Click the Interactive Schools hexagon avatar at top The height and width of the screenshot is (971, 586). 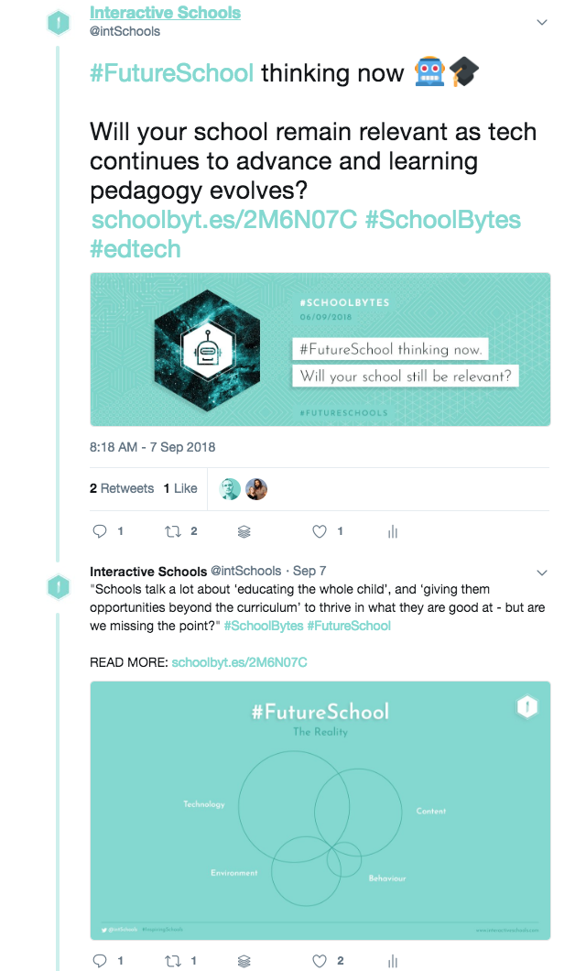point(59,22)
